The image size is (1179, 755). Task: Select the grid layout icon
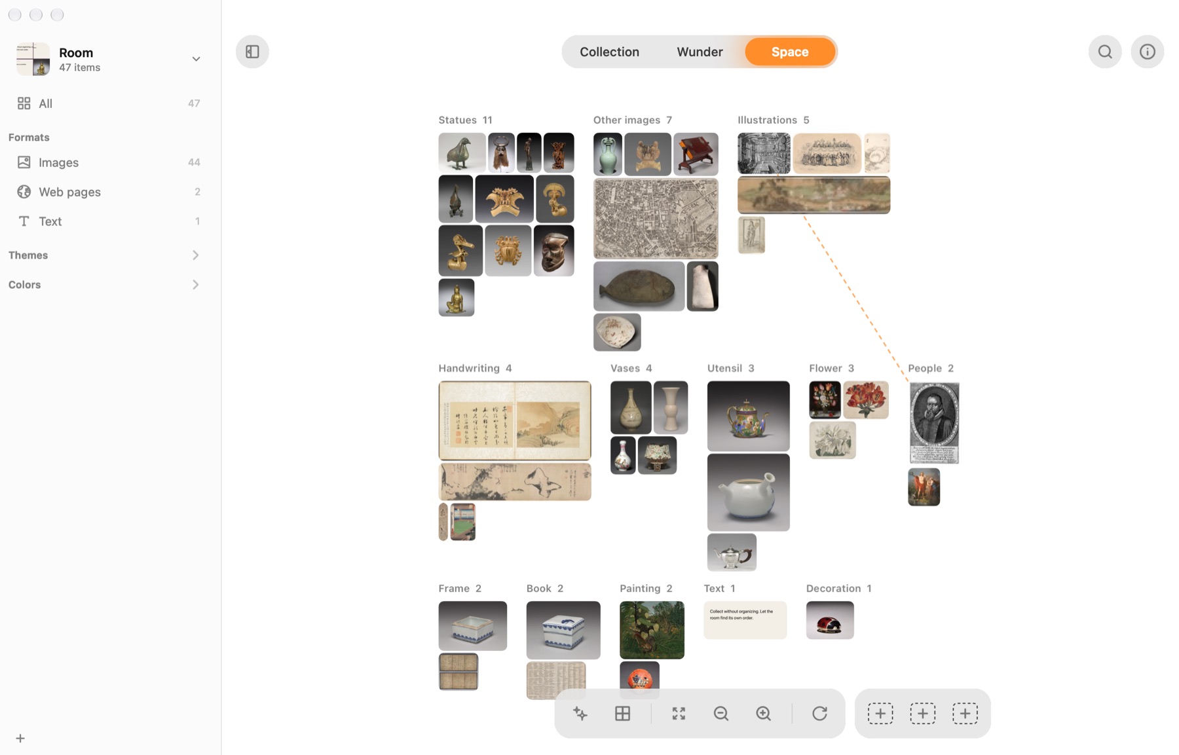click(622, 713)
